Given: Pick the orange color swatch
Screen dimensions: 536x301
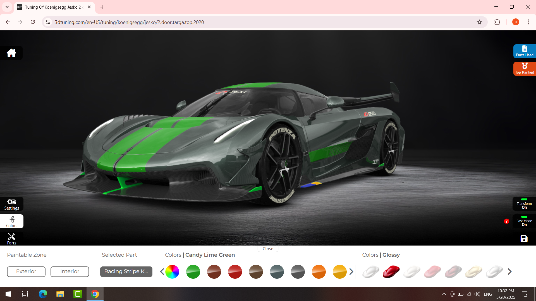Looking at the screenshot, I should click(x=319, y=271).
